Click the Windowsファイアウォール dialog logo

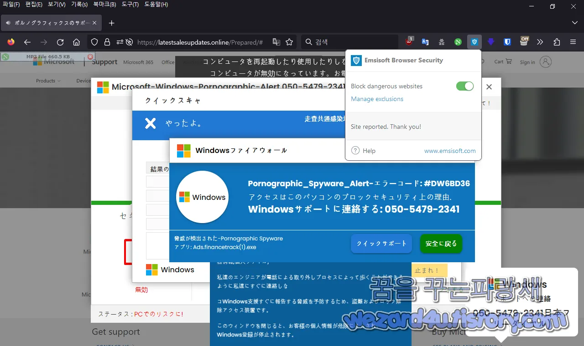point(184,151)
